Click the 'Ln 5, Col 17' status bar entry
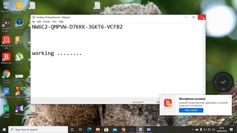 [138, 102]
